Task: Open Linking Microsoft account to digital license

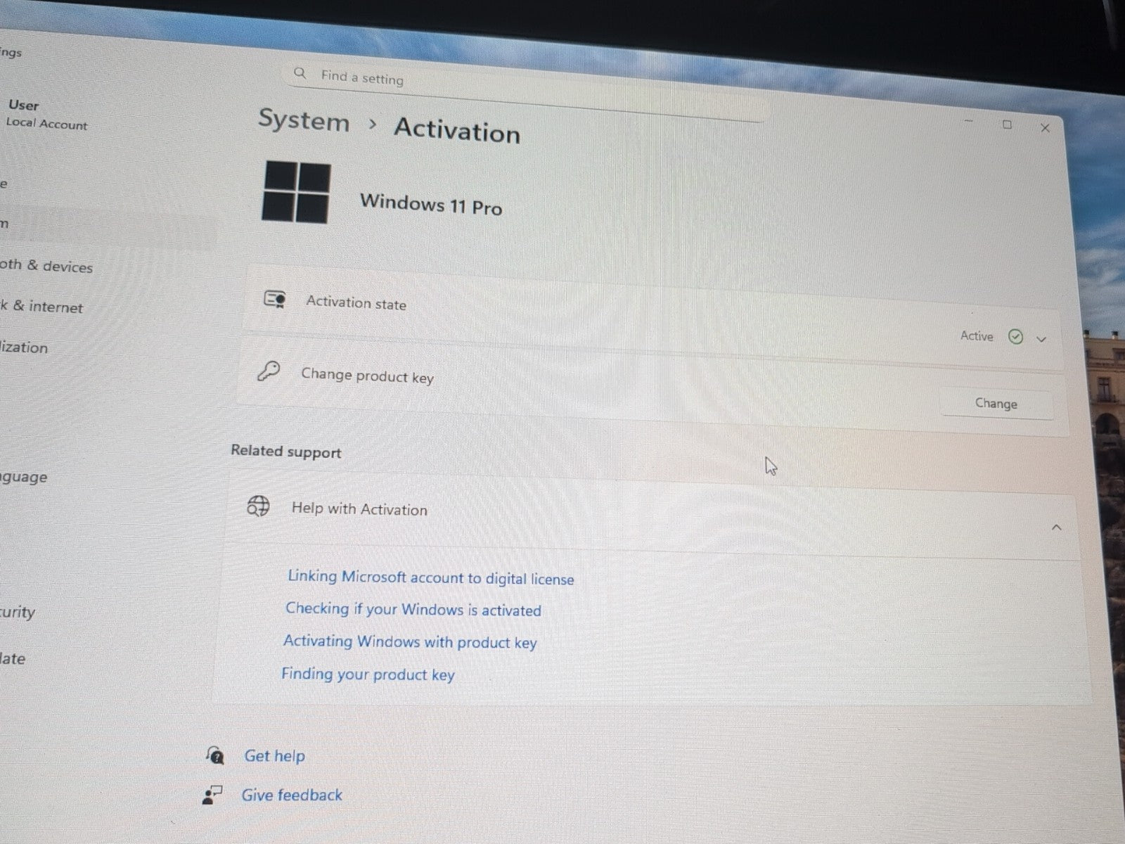Action: pos(431,578)
